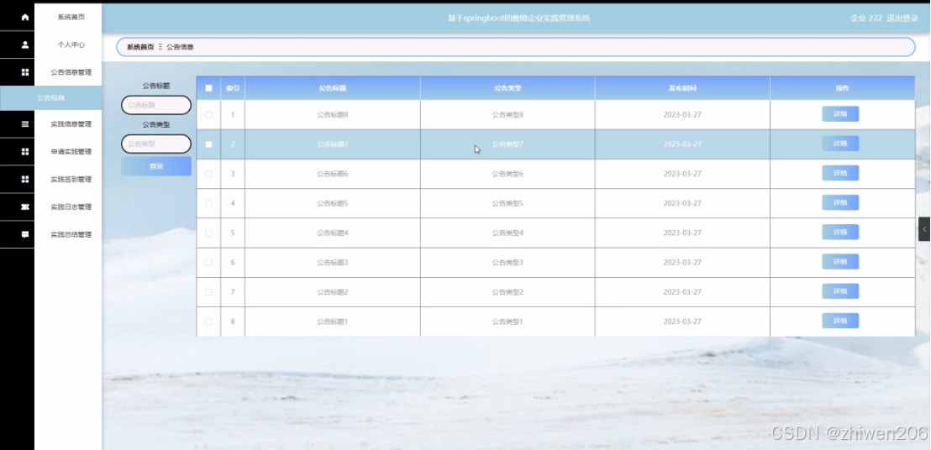Click the home icon in the black sidebar
The height and width of the screenshot is (450, 931).
[x=25, y=17]
